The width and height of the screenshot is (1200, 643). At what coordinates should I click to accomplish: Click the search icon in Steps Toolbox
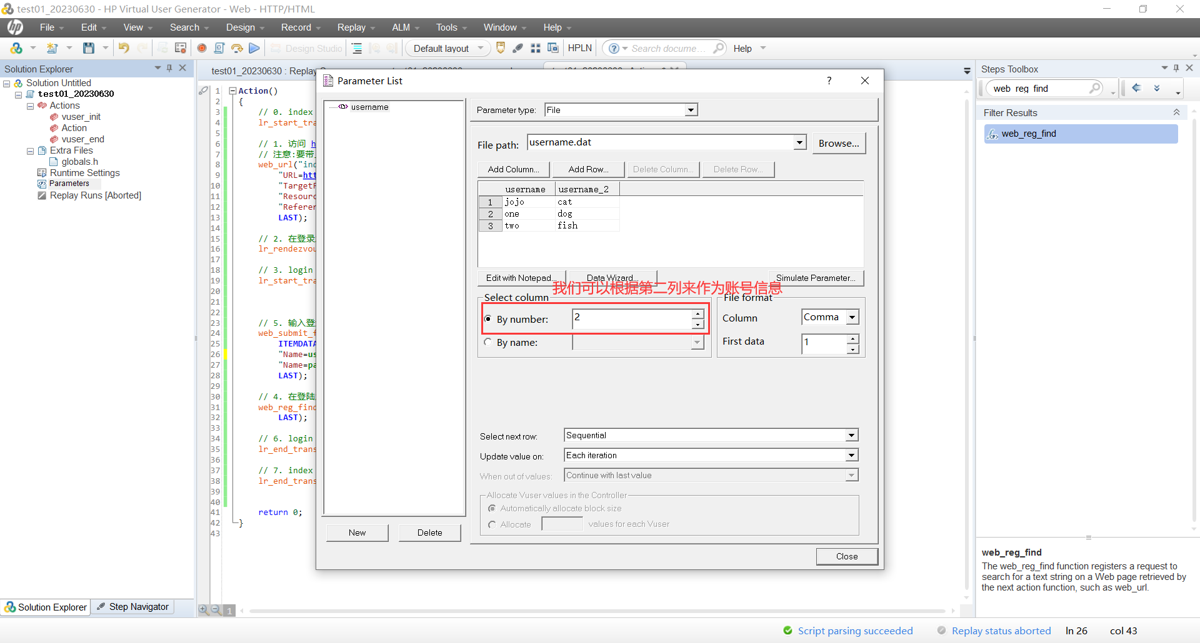coord(1094,88)
